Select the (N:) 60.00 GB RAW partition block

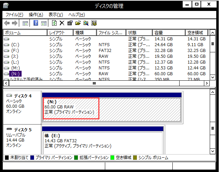click(112, 110)
